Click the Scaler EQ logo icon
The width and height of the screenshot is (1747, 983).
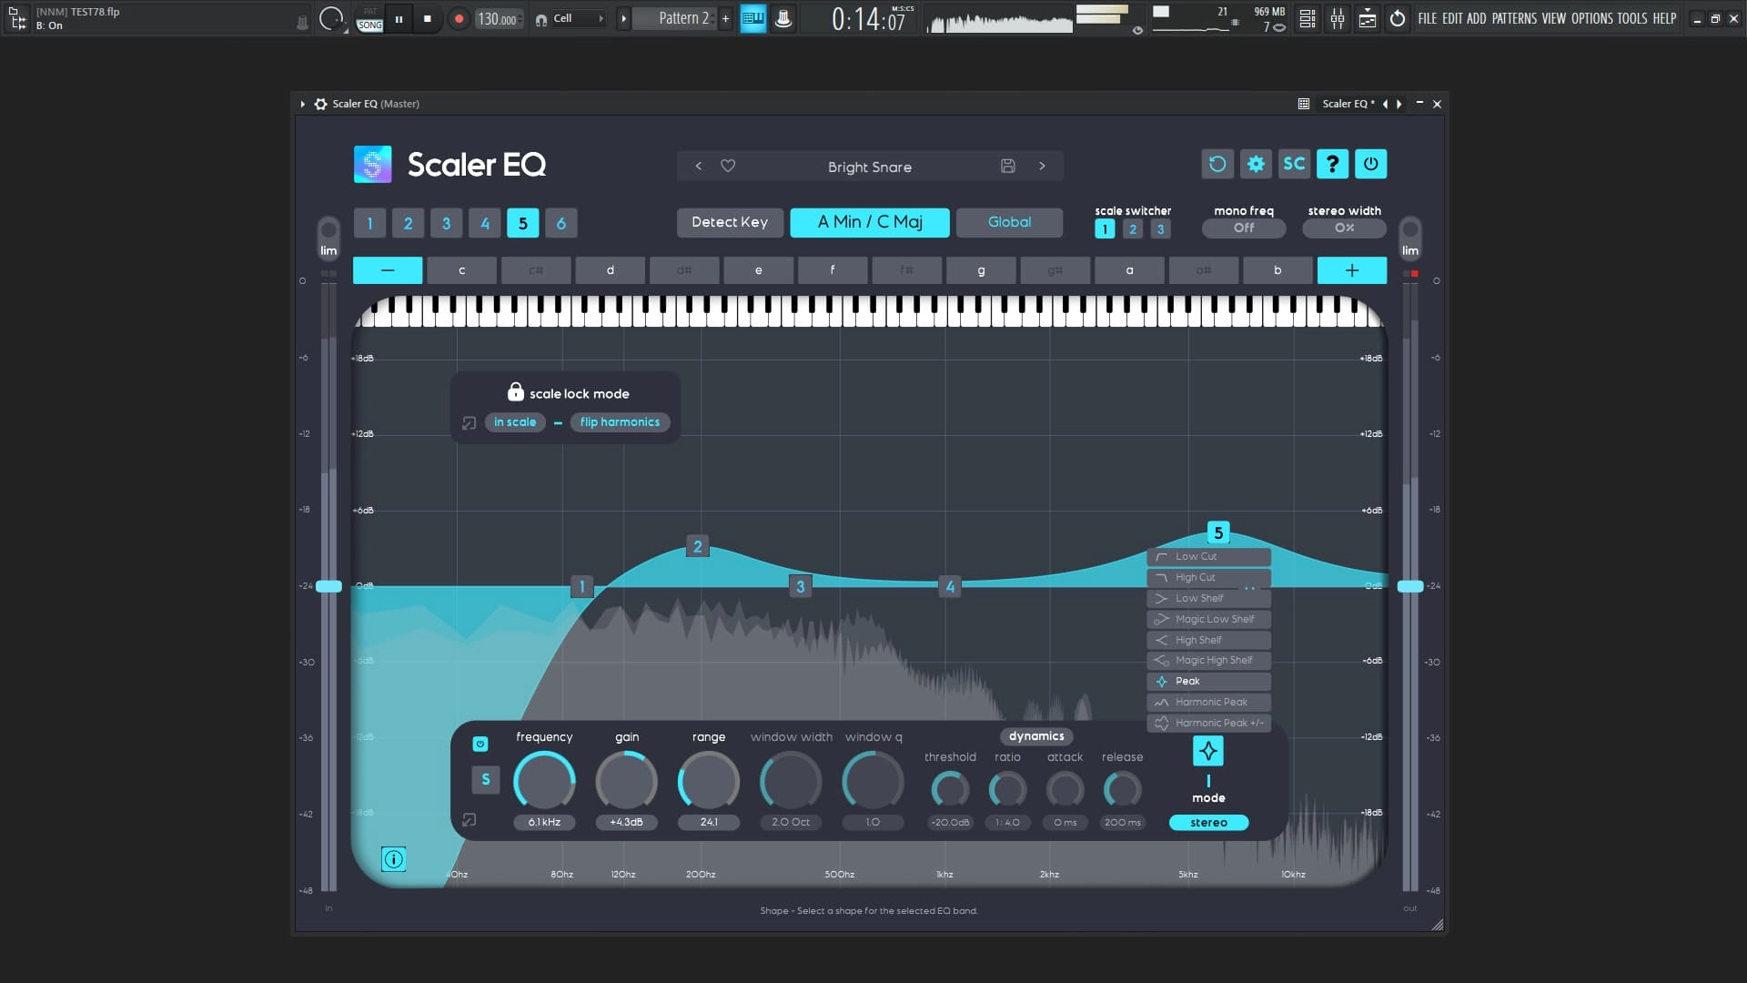[372, 165]
